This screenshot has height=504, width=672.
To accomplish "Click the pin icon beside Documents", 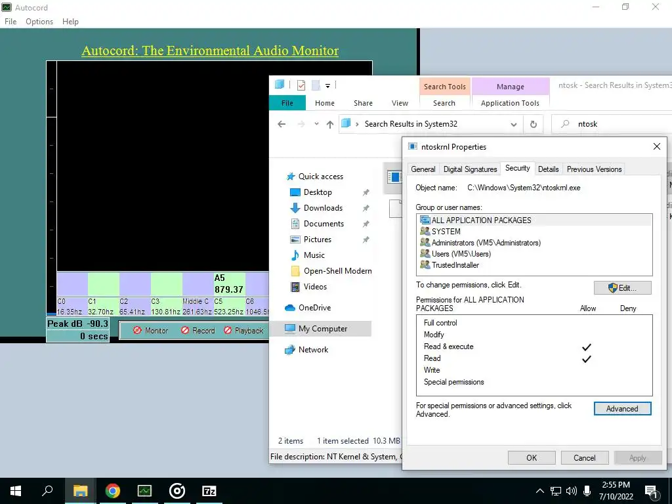I will coord(366,224).
